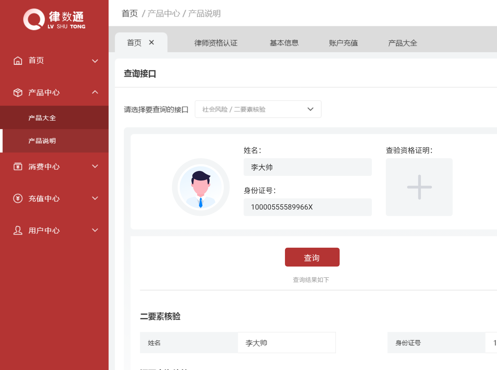Click plus icon to upload 查验资格证明
The width and height of the screenshot is (497, 370).
click(419, 187)
